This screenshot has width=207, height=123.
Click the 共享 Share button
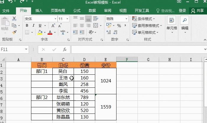click(x=198, y=11)
